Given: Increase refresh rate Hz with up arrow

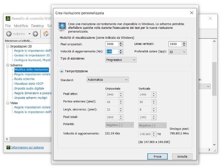Looking at the screenshot, I should [x=120, y=50].
